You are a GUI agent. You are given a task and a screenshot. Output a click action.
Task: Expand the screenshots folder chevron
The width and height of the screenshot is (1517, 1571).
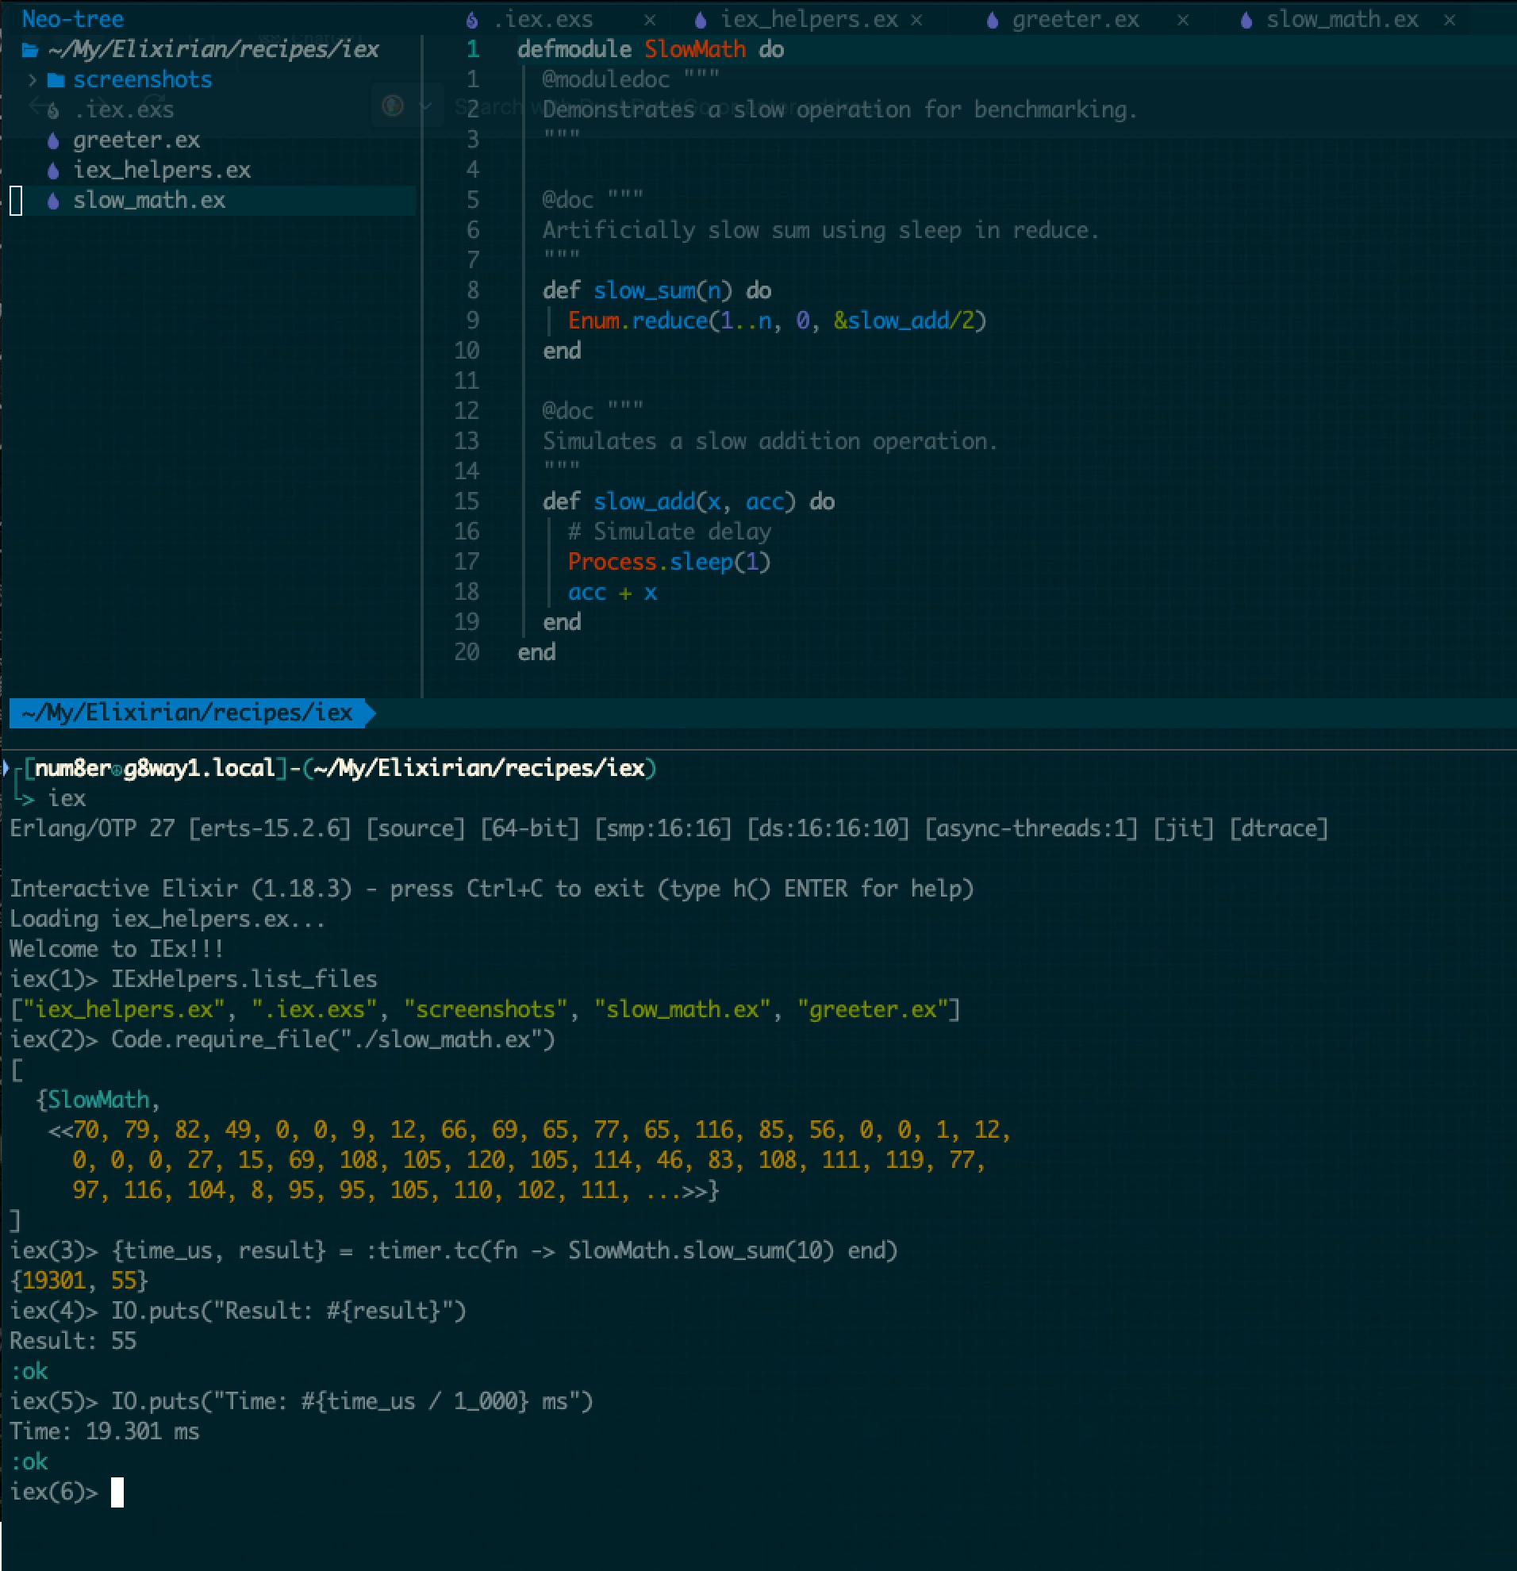(32, 80)
